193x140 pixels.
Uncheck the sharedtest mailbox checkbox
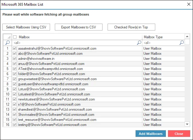14,109
